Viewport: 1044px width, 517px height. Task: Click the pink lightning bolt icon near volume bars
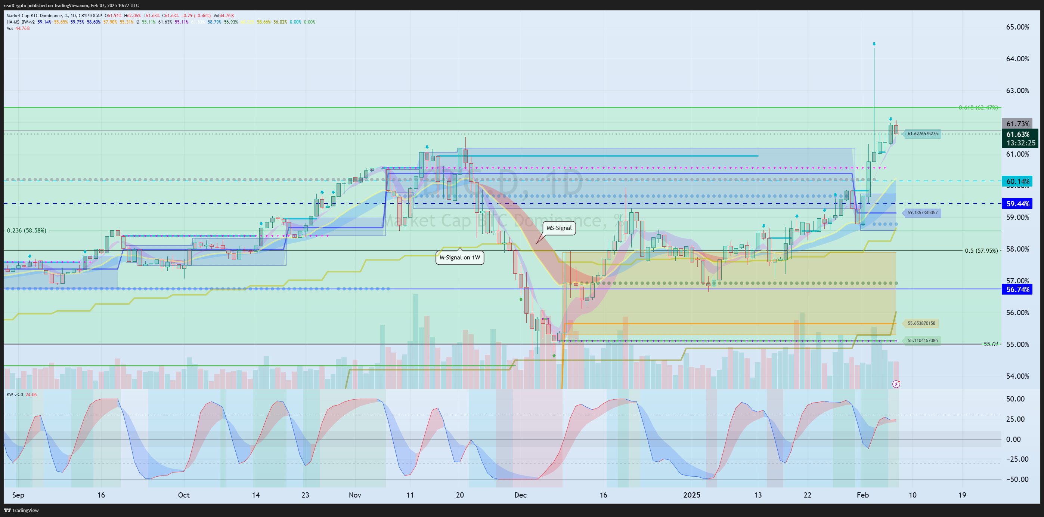(896, 384)
